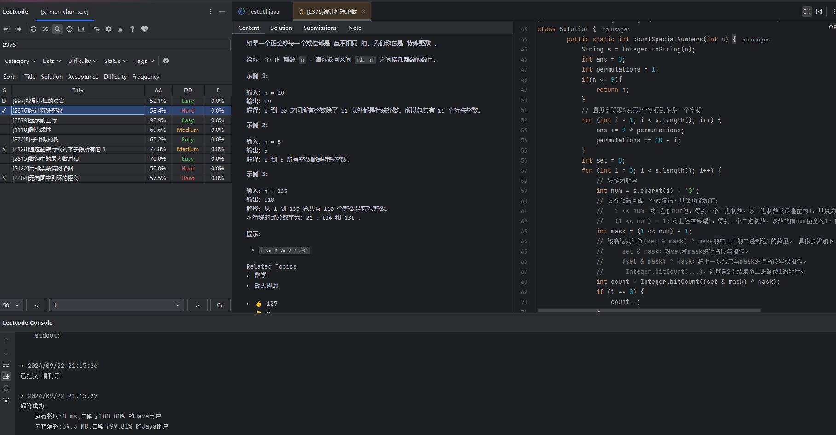836x435 pixels.
Task: Toggle soft-wrap in Leetcode Console
Action: (6, 364)
